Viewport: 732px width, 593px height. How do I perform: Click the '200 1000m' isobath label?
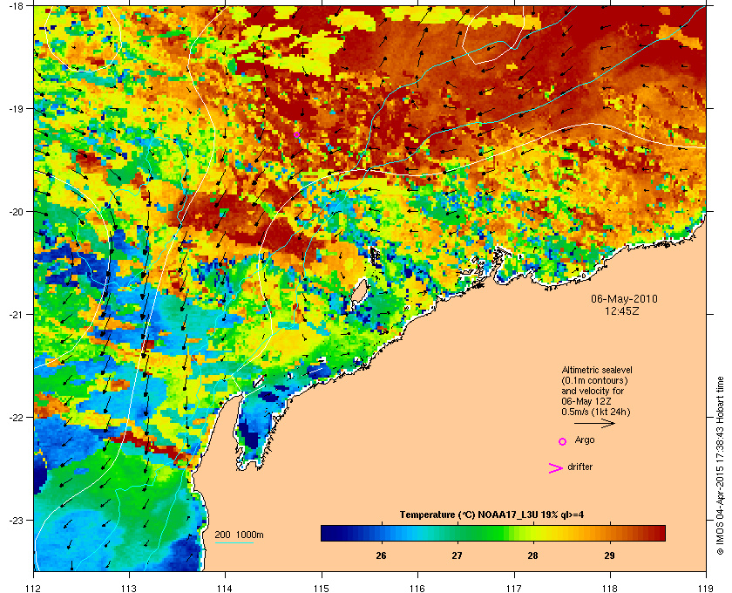click(x=239, y=535)
